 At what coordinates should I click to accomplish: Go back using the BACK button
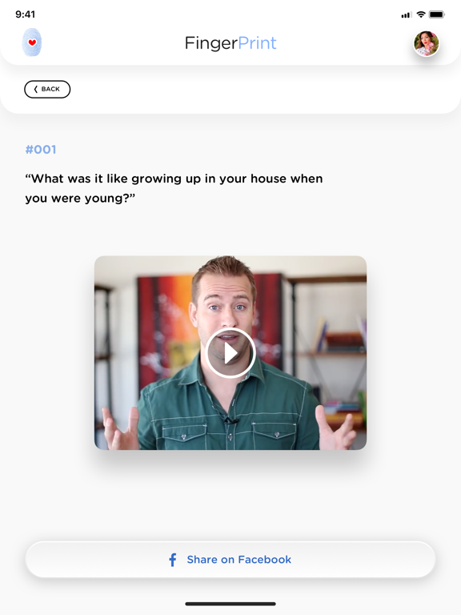click(x=47, y=90)
